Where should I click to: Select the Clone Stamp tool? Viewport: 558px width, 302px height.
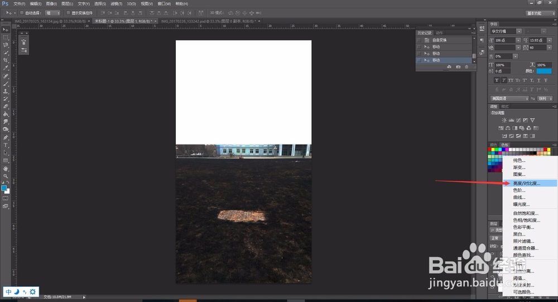tap(6, 91)
